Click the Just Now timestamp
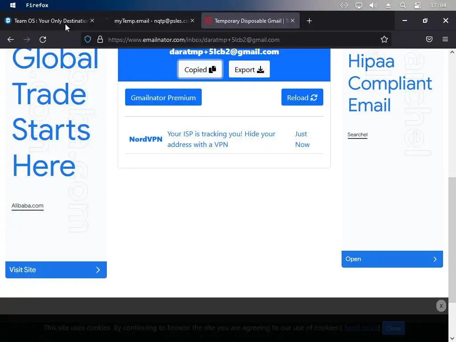 coord(302,139)
